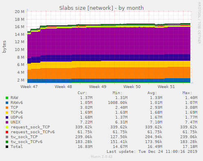Click the 'request_sock_TCPv6' legend label

33,132
